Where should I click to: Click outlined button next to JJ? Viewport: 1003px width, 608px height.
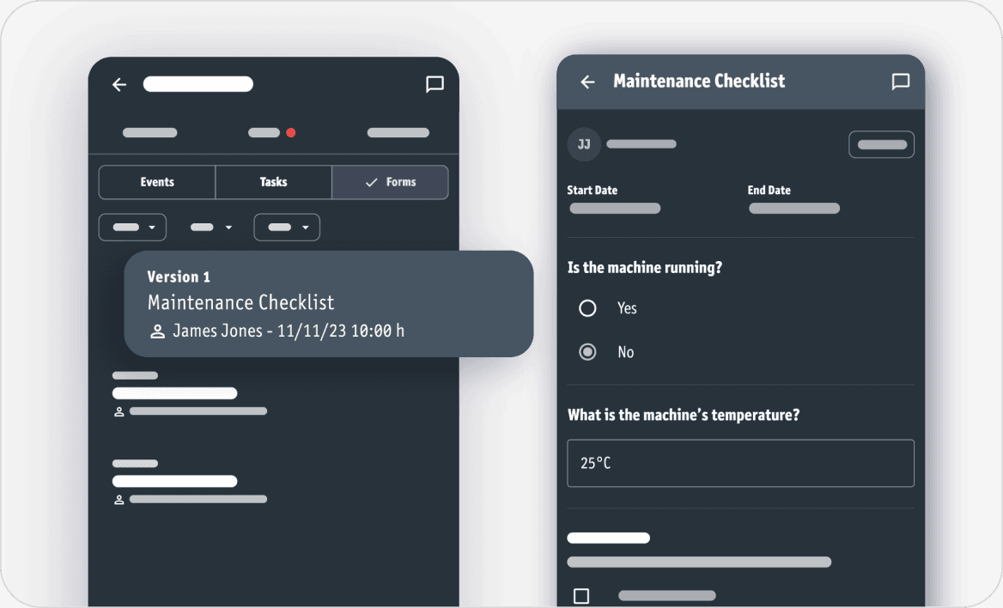881,144
